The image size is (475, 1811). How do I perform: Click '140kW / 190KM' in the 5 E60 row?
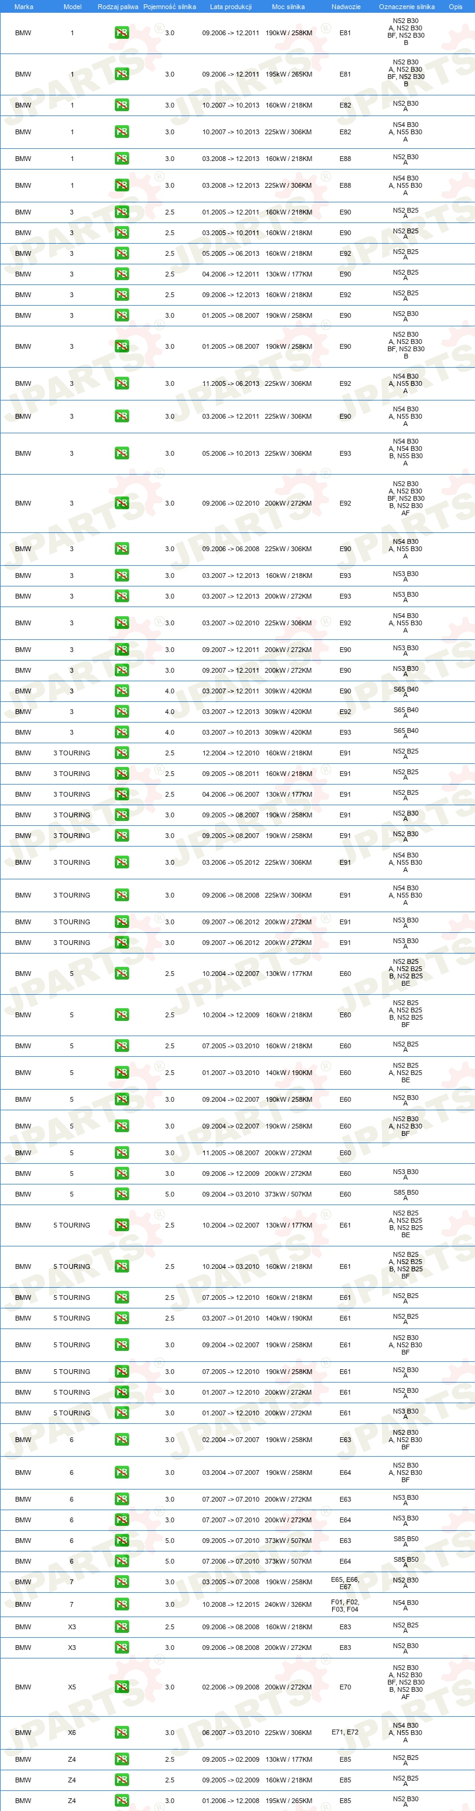(288, 1072)
